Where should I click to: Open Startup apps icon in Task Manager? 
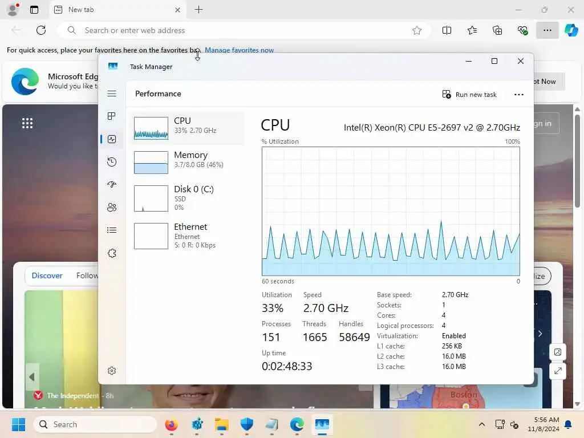[112, 185]
